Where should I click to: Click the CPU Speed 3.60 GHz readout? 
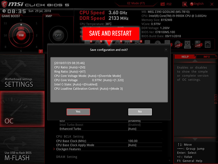pyautogui.click(x=103, y=13)
